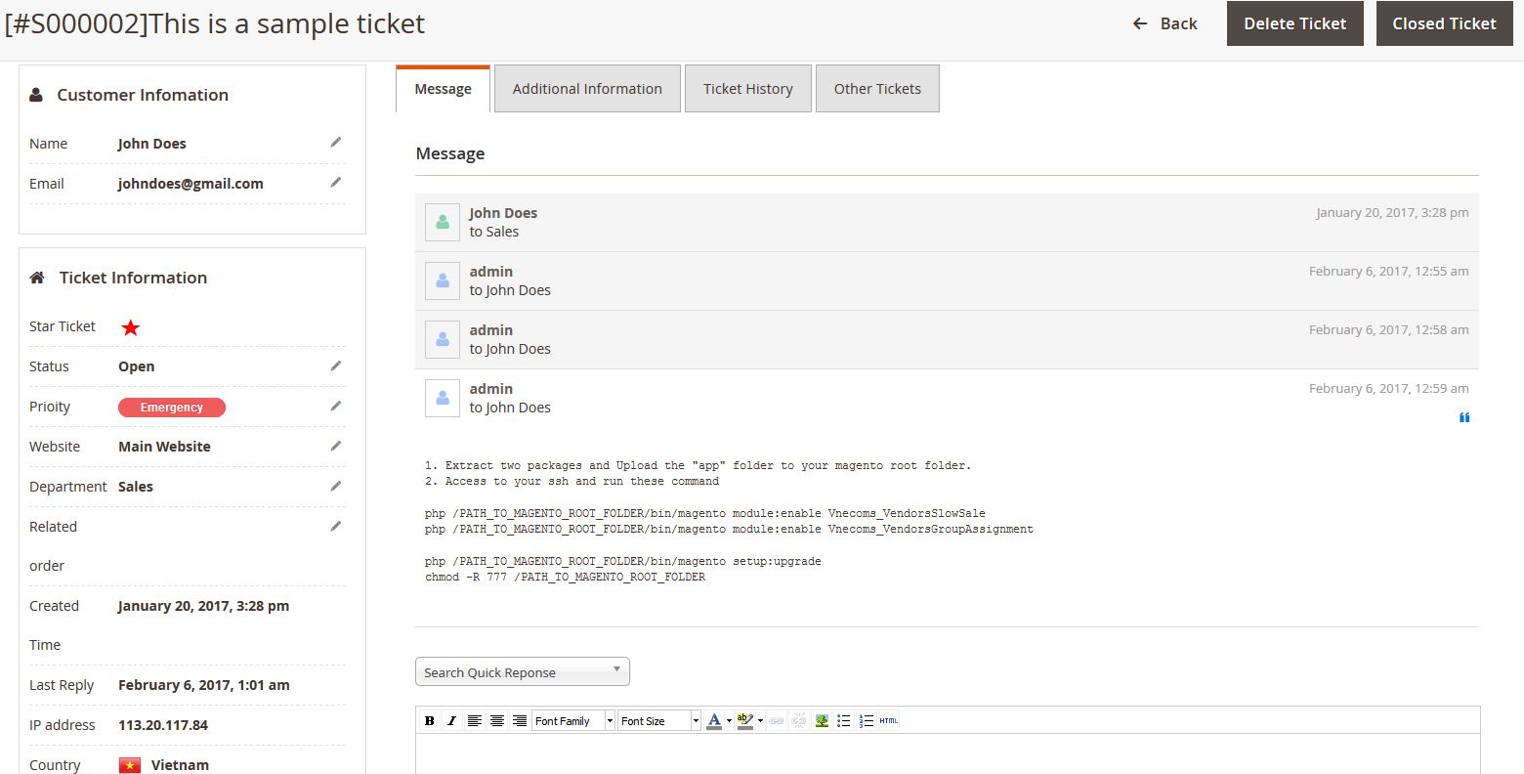Click the avatar of the 12:55 am admin message
The image size is (1524, 774).
coord(443,280)
